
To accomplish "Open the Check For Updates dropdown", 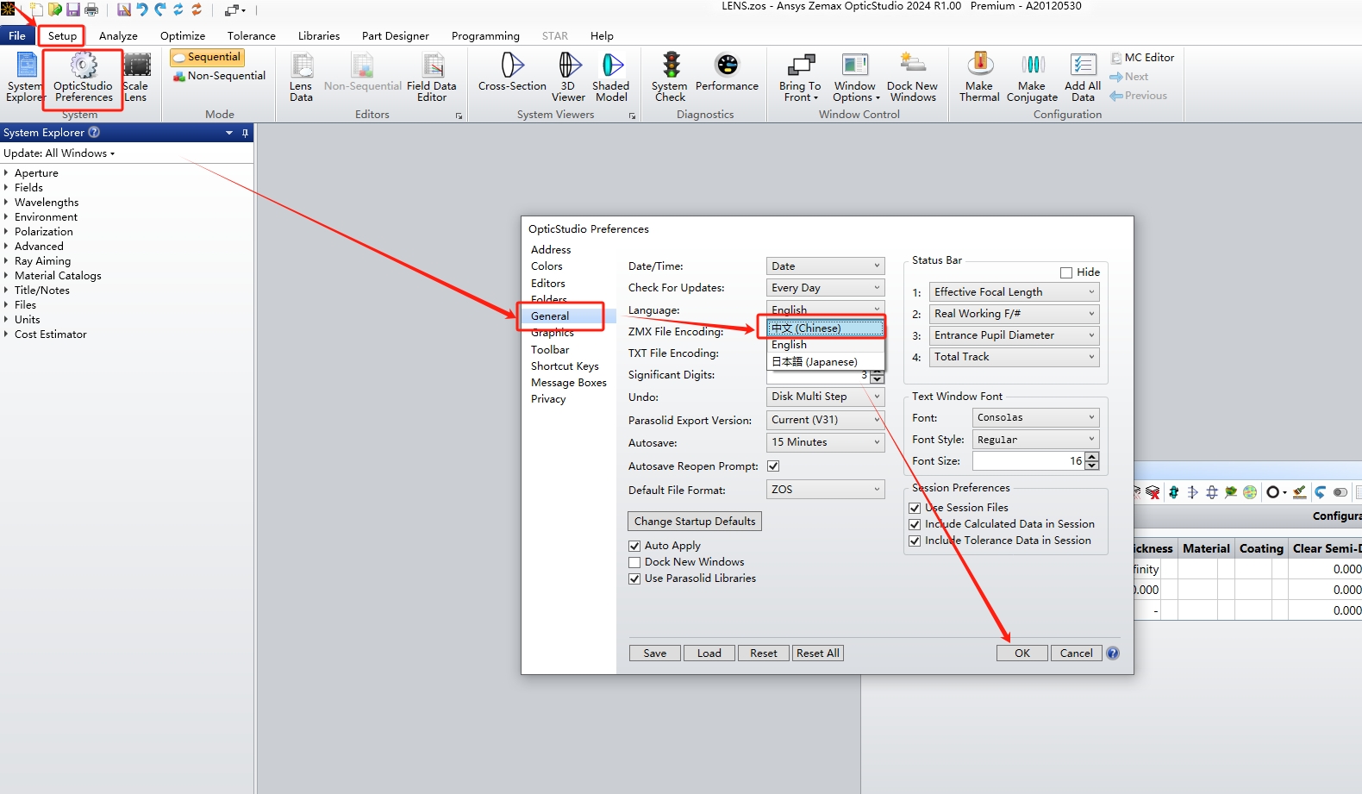I will [x=825, y=288].
